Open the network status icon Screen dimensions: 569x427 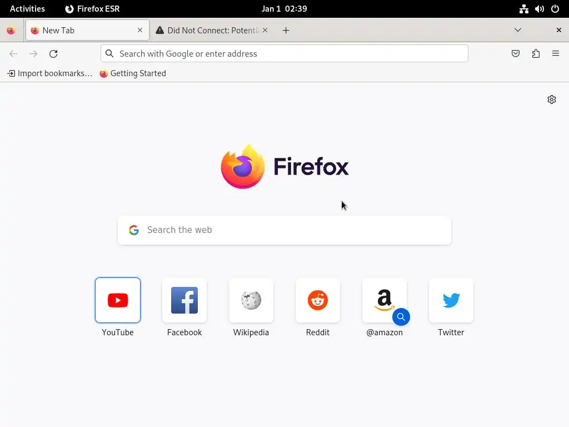tap(523, 9)
